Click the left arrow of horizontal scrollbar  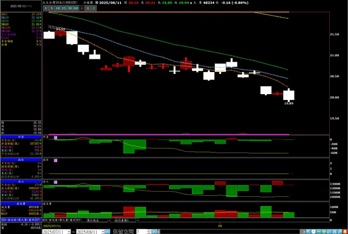coord(158,232)
